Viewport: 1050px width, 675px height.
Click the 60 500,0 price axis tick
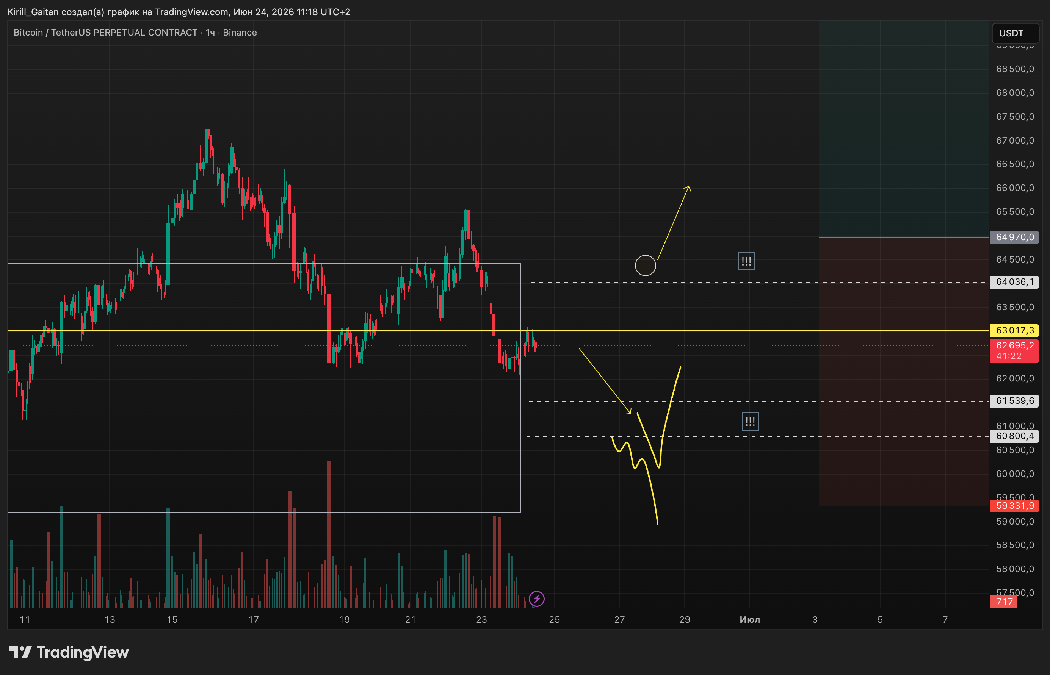pos(1015,450)
